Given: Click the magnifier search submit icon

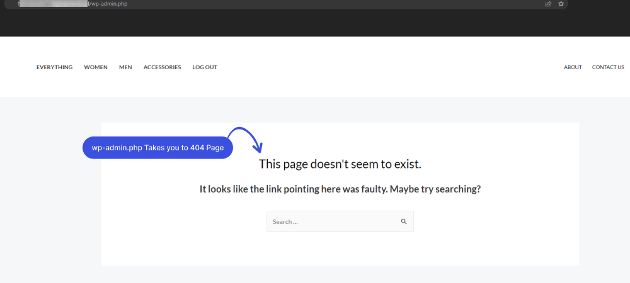Looking at the screenshot, I should [404, 221].
